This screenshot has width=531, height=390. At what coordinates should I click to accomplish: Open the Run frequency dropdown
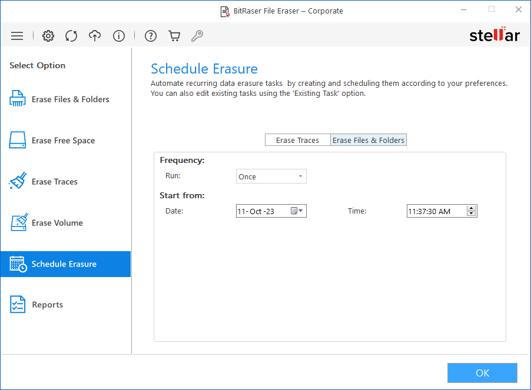(271, 176)
